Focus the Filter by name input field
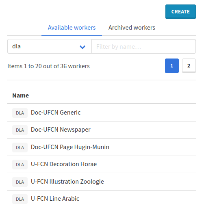Screen dimensions: 204x206 [143, 46]
